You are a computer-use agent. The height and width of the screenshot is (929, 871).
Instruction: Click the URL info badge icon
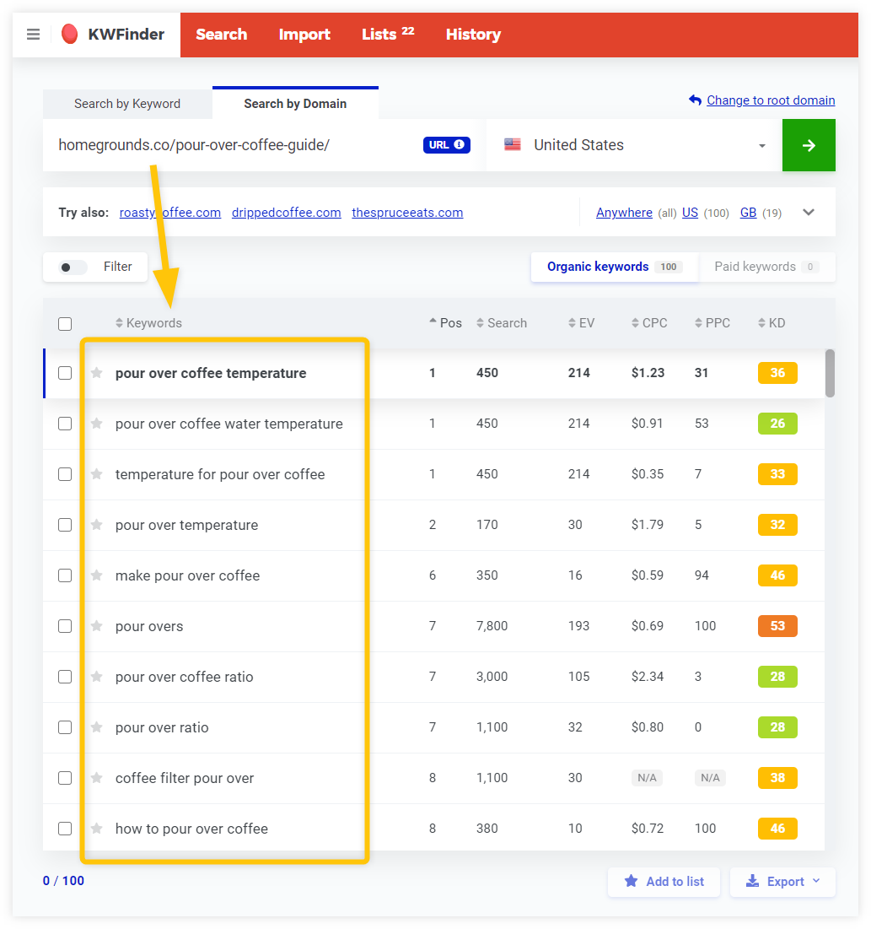446,144
